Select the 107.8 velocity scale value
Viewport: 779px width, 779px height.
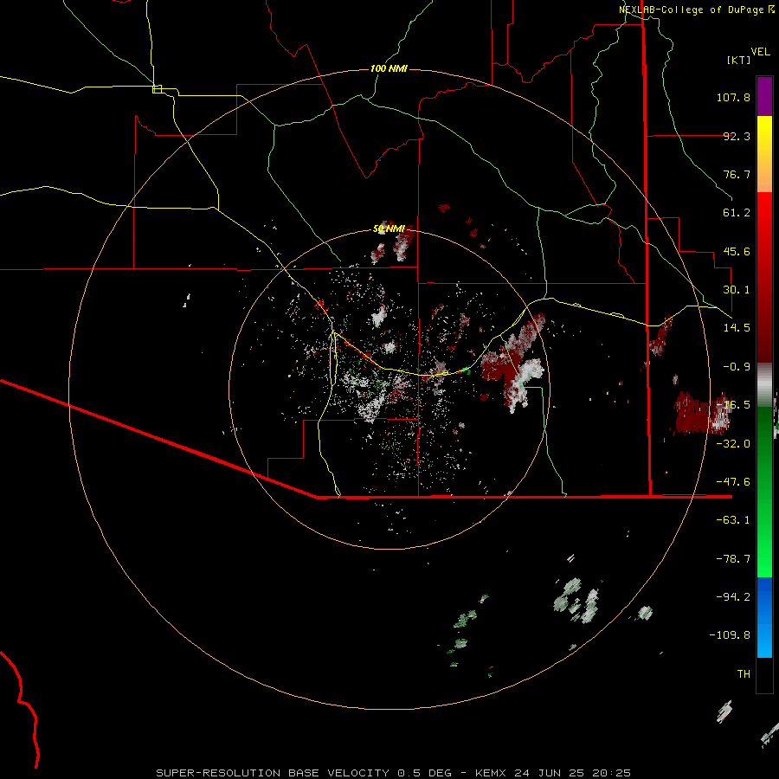coord(733,97)
